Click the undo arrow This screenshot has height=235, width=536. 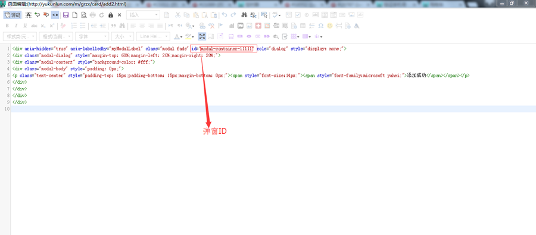[225, 15]
